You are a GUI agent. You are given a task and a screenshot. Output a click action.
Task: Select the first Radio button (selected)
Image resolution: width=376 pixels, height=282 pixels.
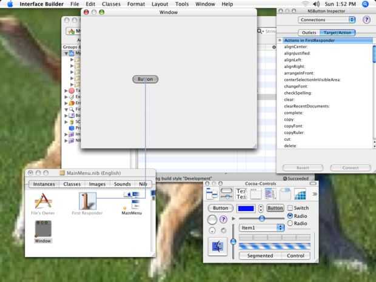290,216
